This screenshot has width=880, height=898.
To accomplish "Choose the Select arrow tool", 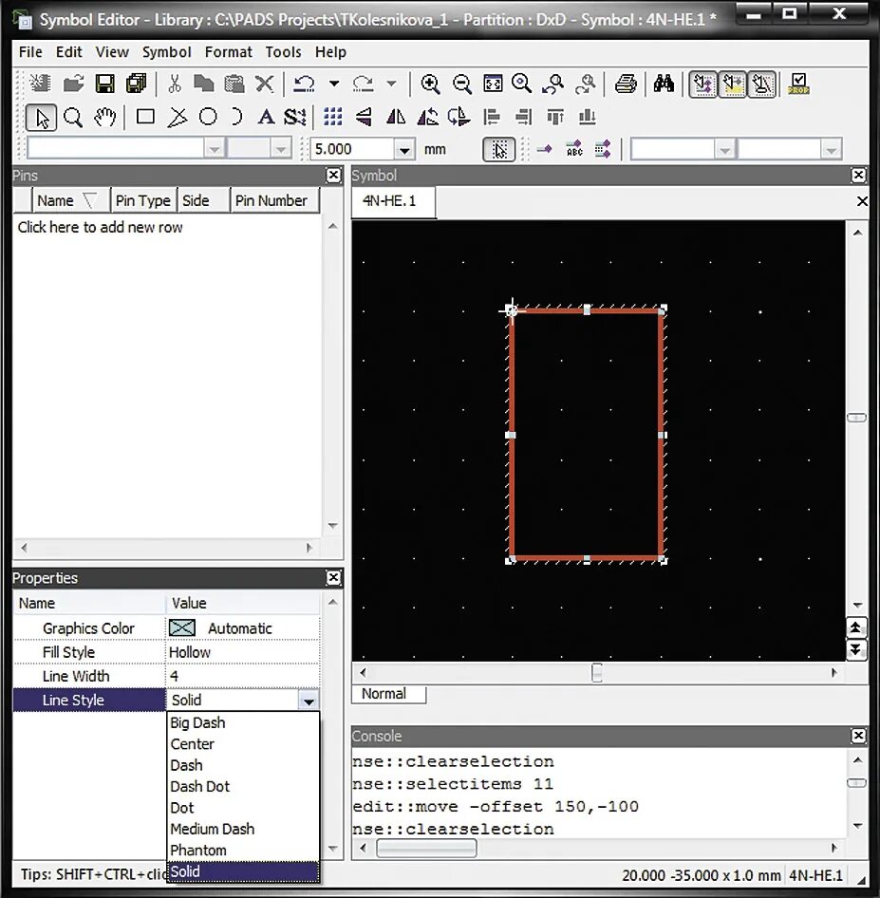I will point(41,118).
